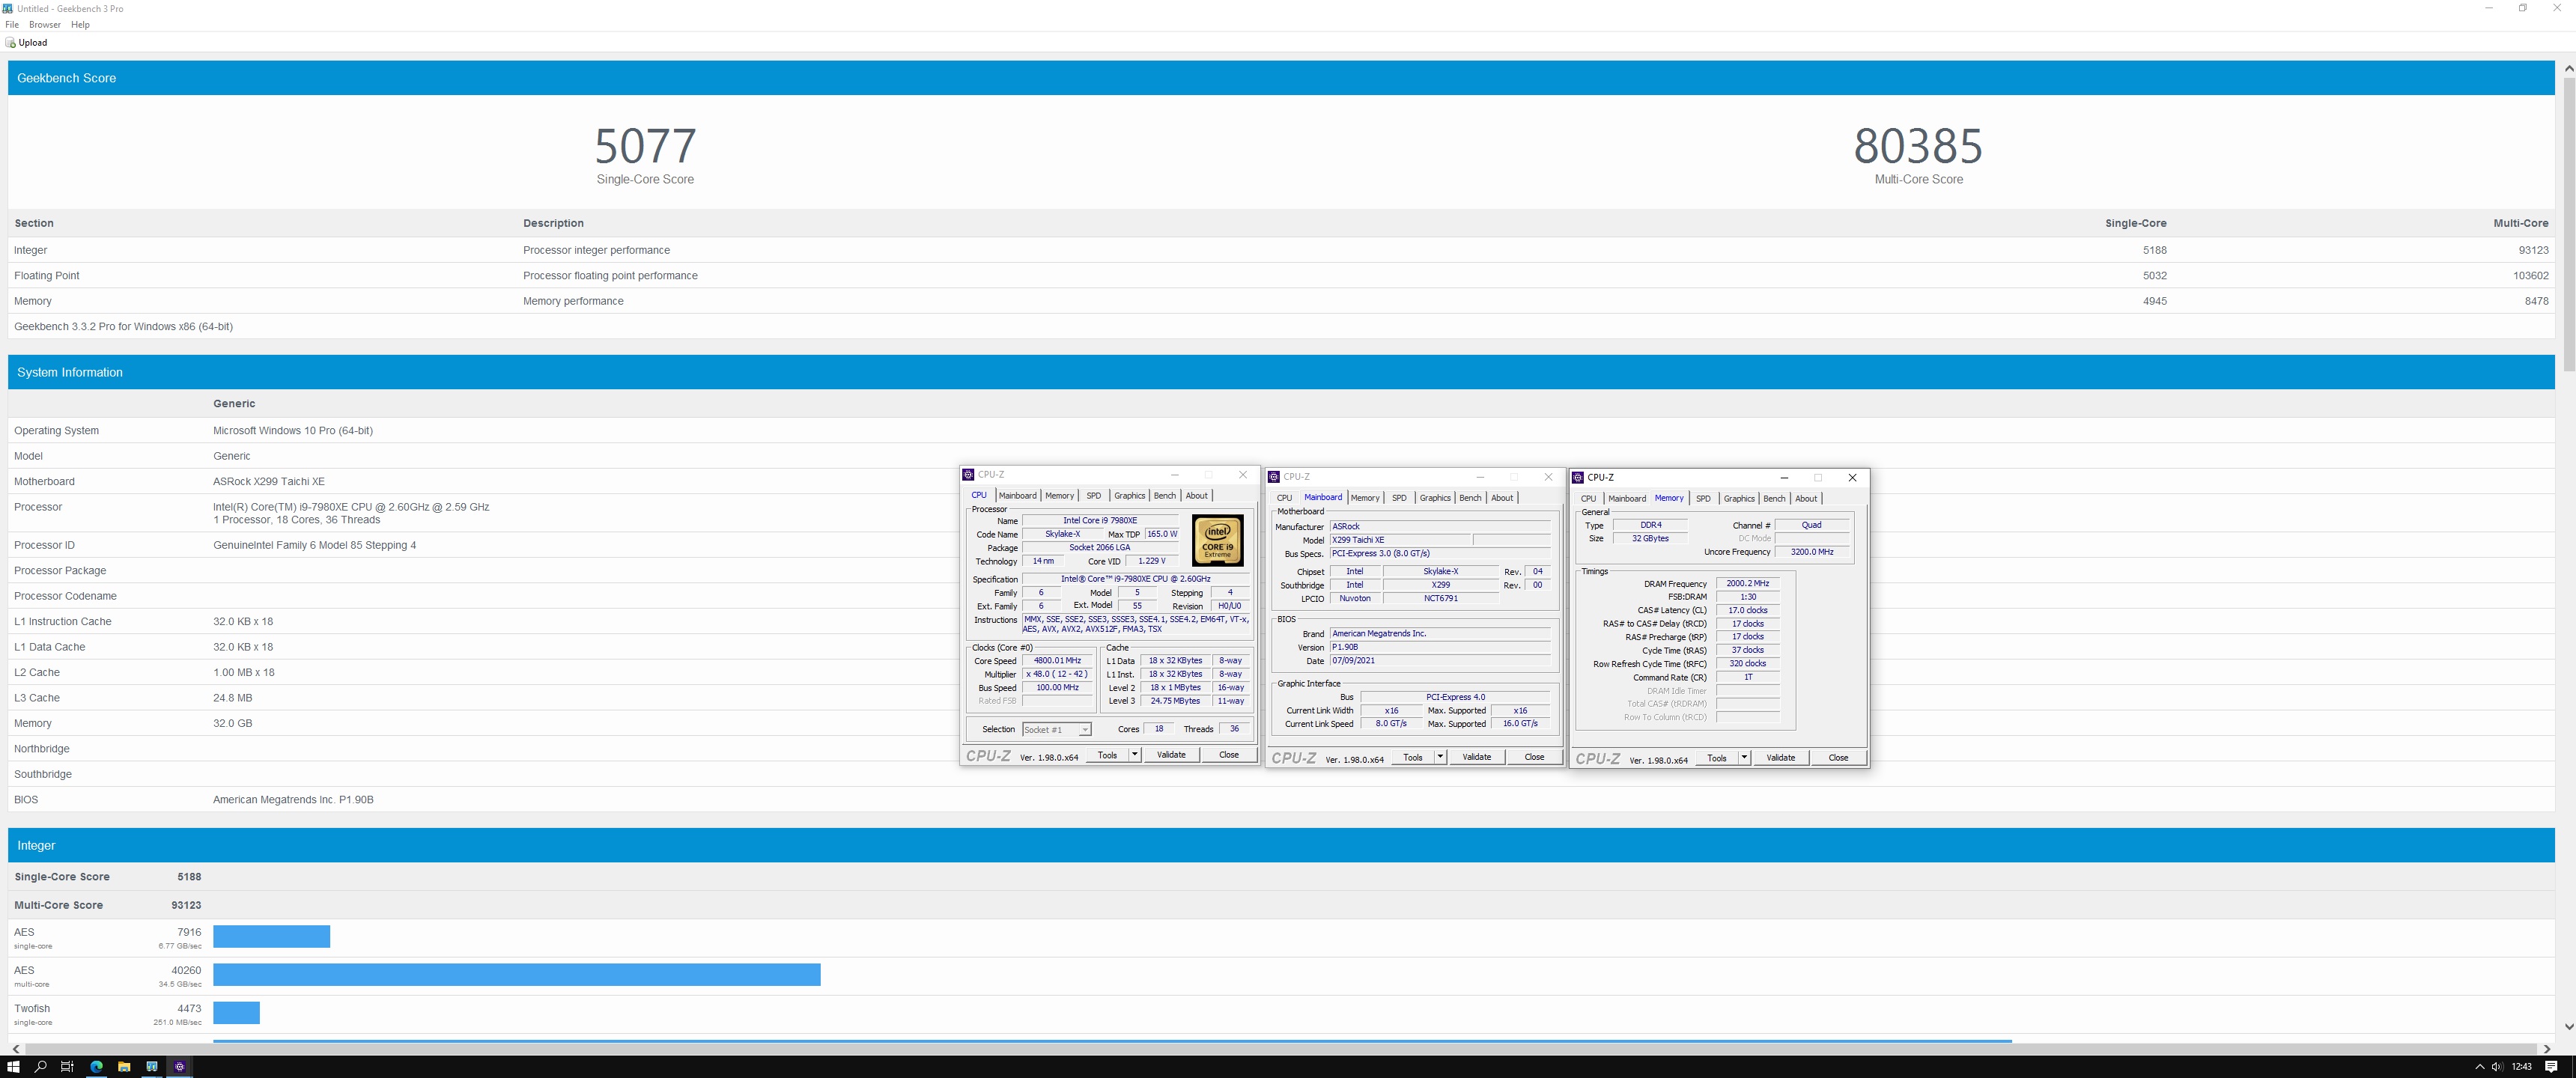Open Graphics tab in leftmost CPU-Z window
2576x1078 pixels.
click(x=1130, y=496)
